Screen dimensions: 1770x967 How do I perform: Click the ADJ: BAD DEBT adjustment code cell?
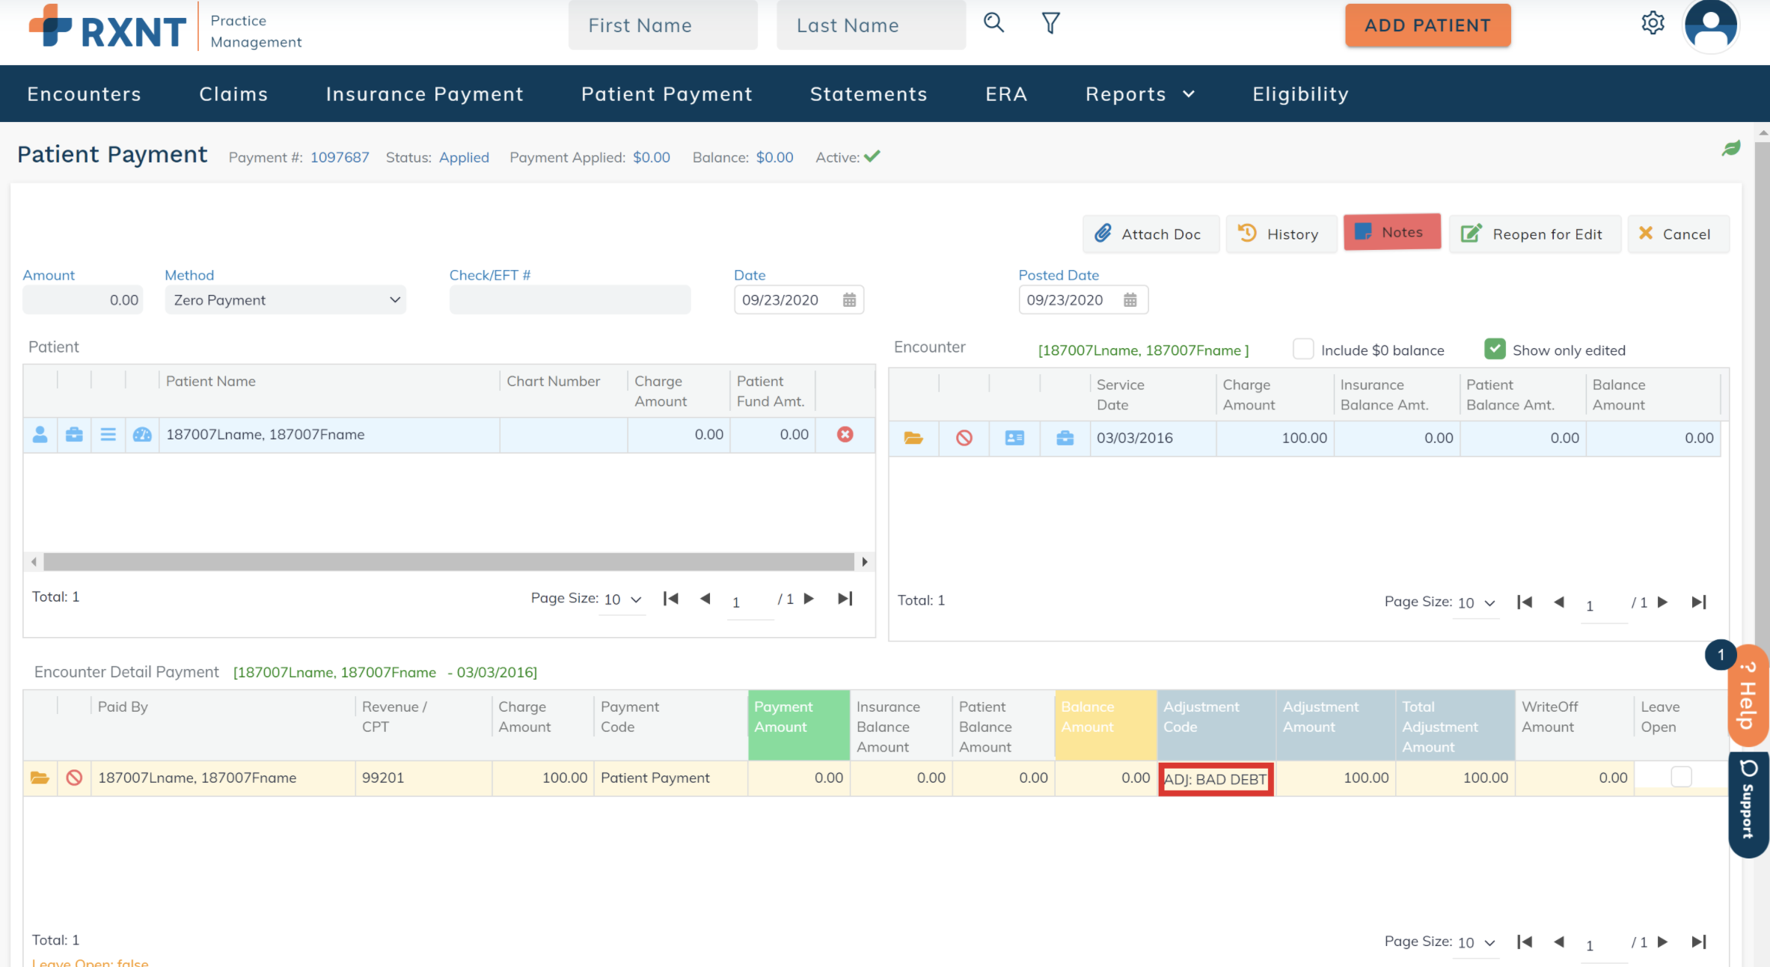pyautogui.click(x=1216, y=779)
